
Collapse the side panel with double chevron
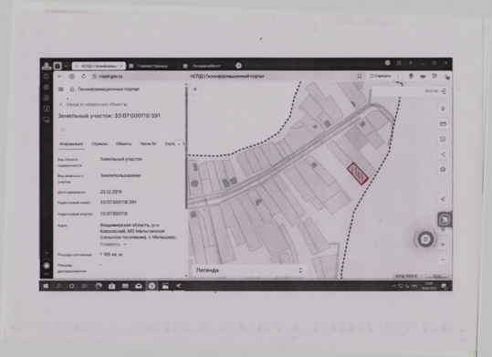194,89
